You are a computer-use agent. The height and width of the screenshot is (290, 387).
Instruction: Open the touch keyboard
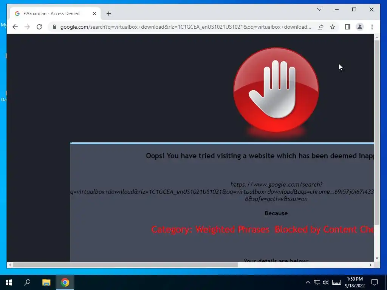coord(336,282)
